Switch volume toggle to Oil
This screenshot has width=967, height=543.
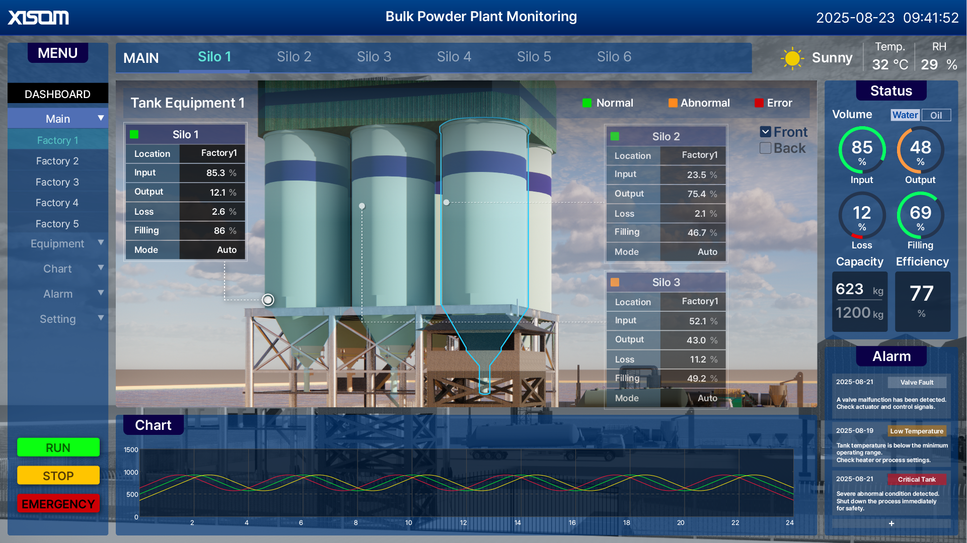pyautogui.click(x=936, y=115)
